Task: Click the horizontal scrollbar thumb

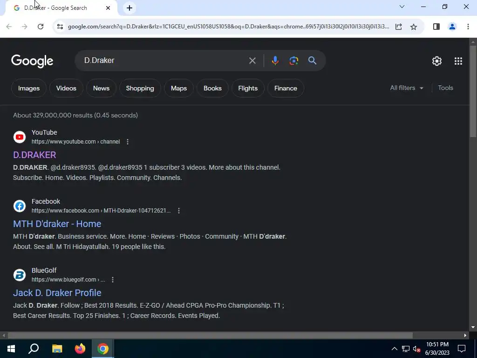Action: click(x=210, y=336)
